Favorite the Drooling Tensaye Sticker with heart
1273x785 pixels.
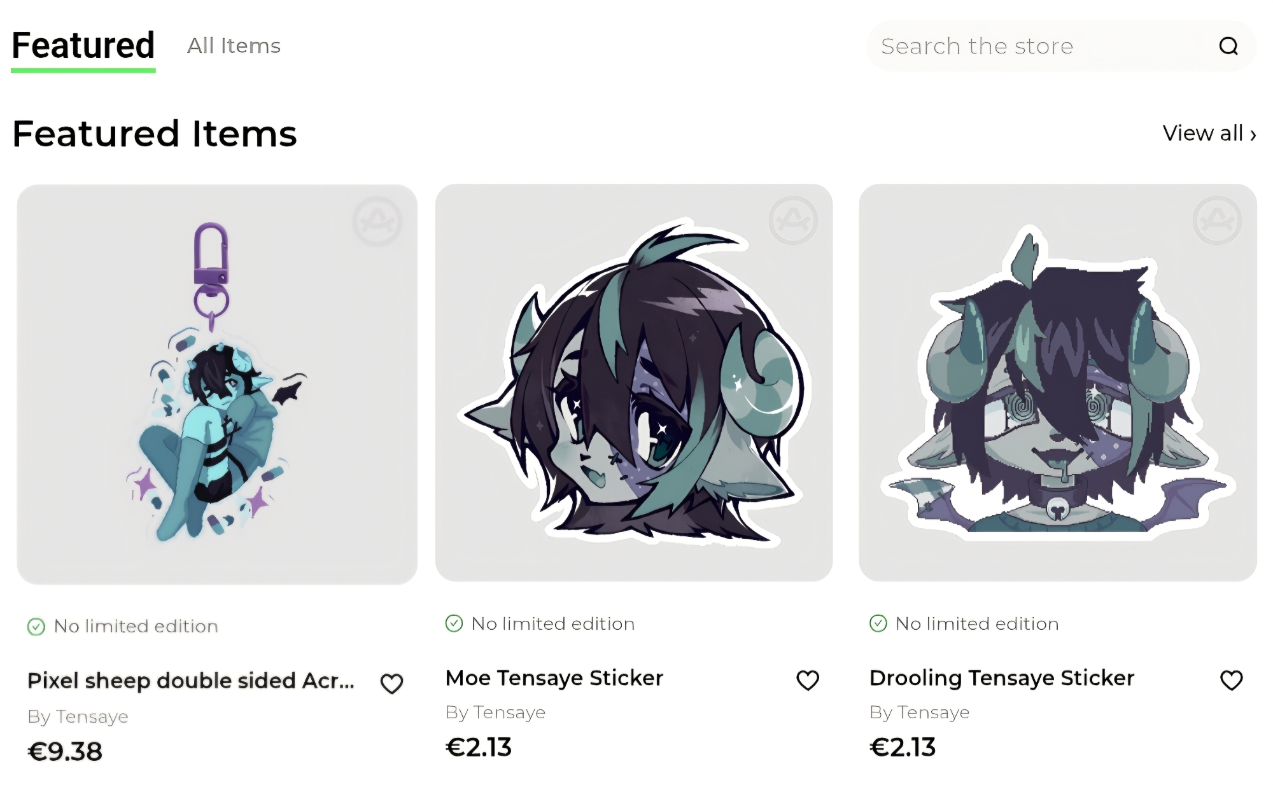click(x=1231, y=680)
